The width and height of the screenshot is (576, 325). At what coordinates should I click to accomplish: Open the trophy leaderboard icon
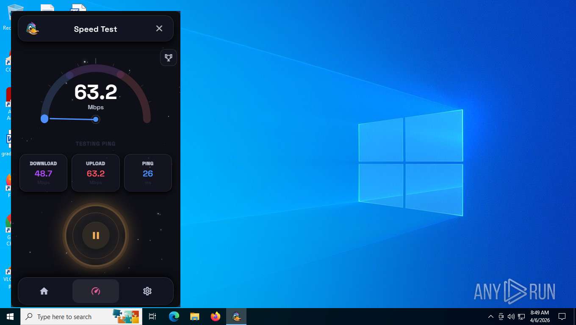point(169,58)
